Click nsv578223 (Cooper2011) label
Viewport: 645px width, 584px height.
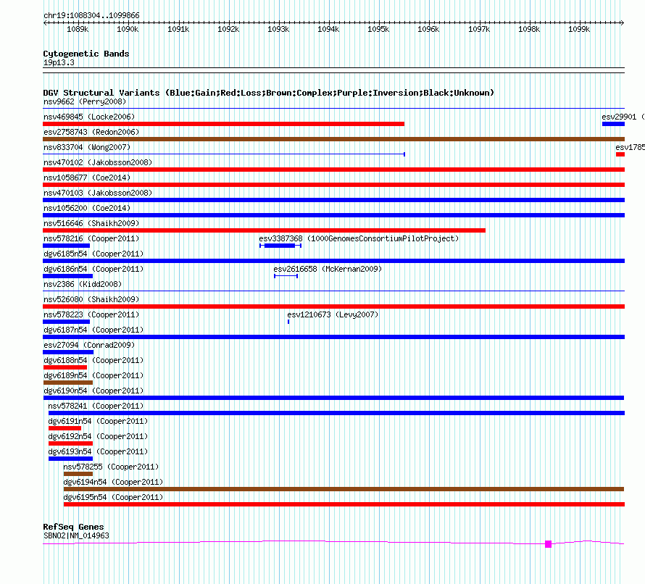pos(91,314)
